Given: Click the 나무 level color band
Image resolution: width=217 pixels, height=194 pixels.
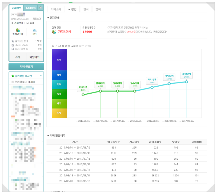Looking at the screenshot, I should tap(59, 60).
